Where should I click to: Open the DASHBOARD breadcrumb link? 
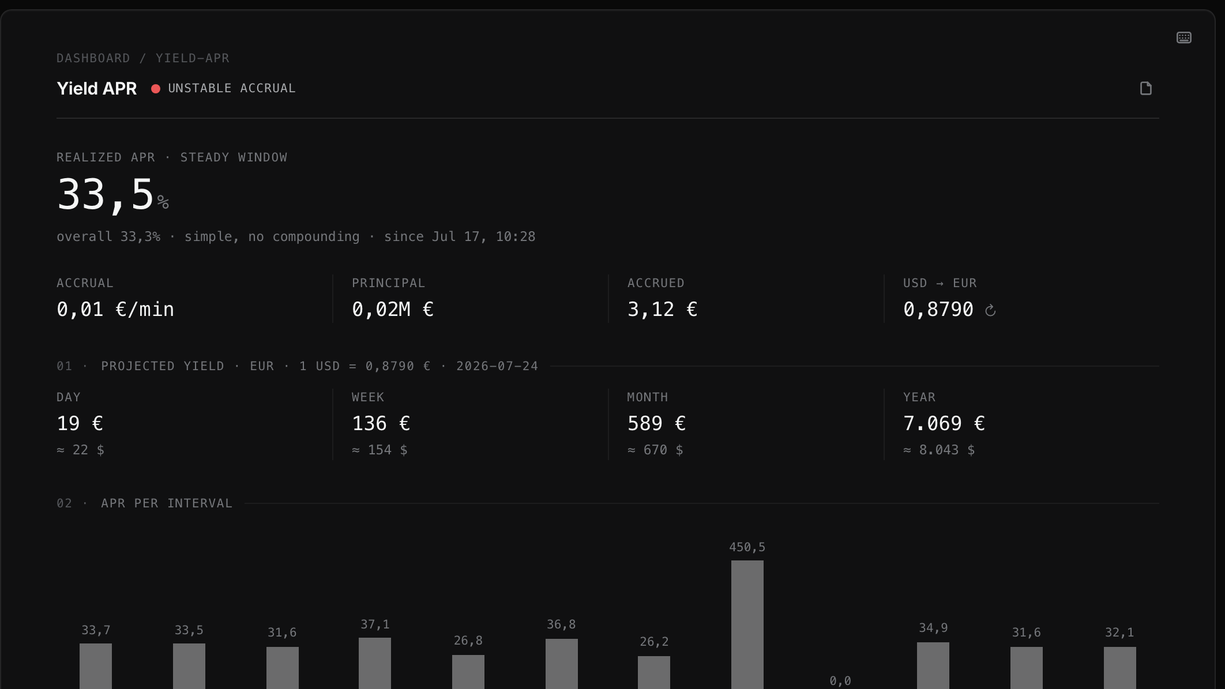click(93, 58)
